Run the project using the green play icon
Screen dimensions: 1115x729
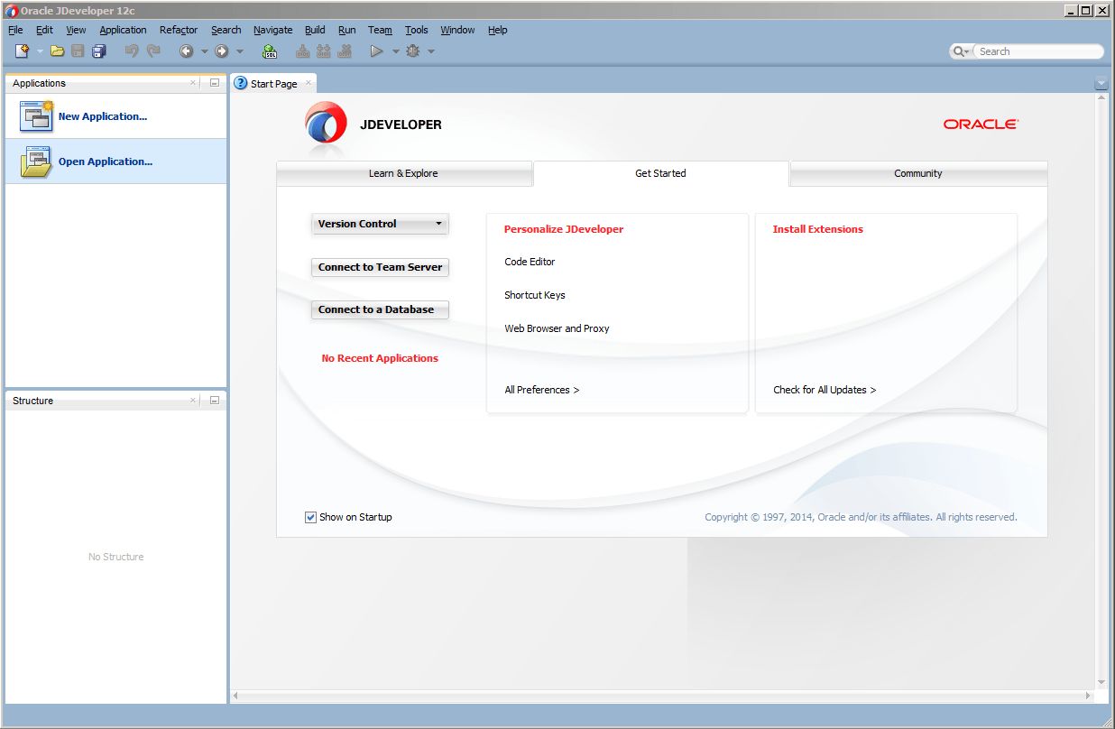coord(377,51)
